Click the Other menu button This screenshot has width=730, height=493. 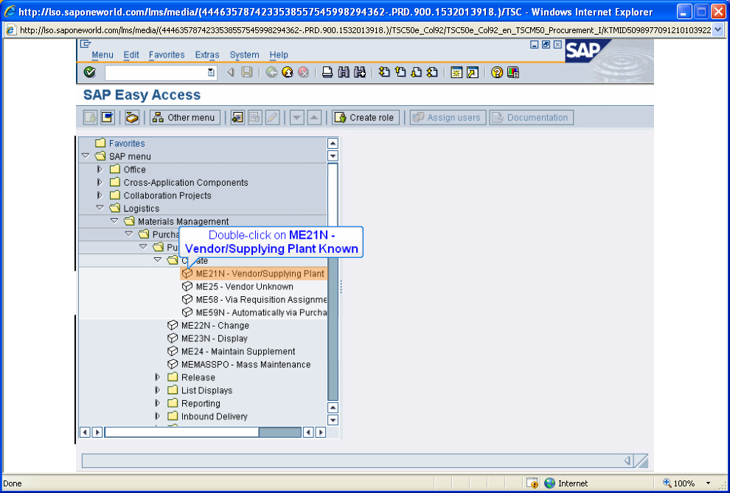pyautogui.click(x=185, y=118)
